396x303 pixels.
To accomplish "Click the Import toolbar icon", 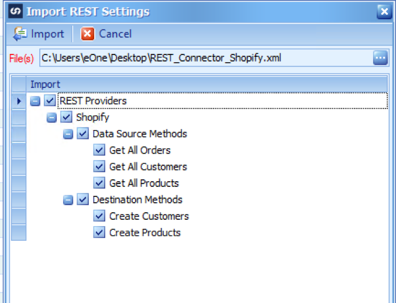I will point(20,34).
